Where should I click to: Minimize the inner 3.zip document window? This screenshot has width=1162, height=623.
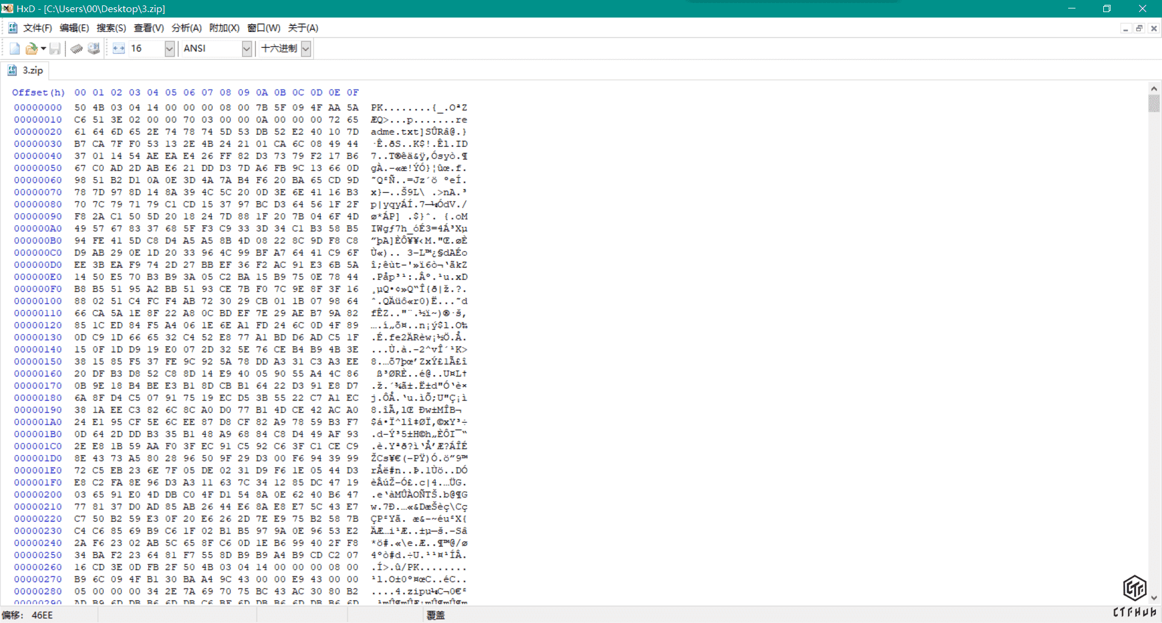pos(1125,28)
